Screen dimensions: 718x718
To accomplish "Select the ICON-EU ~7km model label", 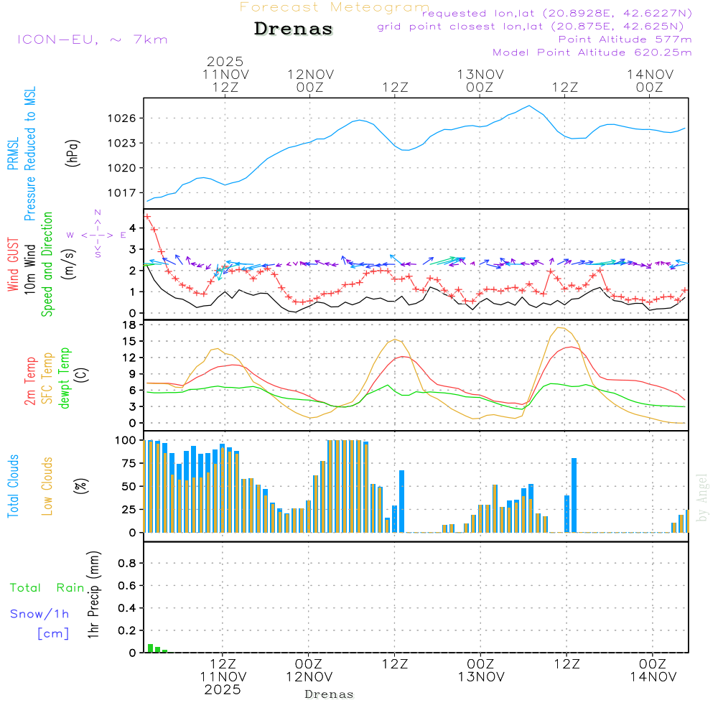I will pos(92,39).
